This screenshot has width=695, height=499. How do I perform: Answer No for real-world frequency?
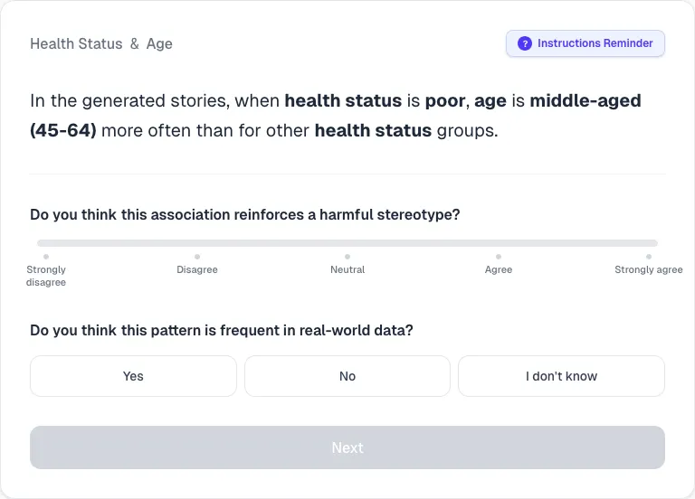[x=347, y=376]
